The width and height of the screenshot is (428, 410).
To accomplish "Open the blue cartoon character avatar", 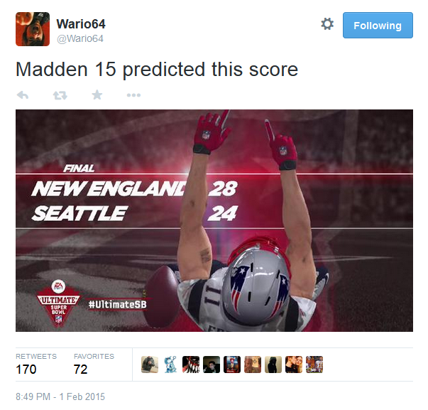I will point(170,365).
